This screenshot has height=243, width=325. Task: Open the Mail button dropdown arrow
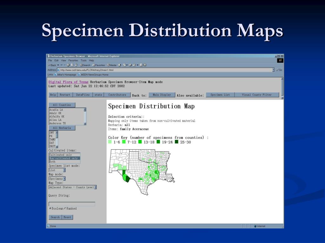click(x=127, y=65)
